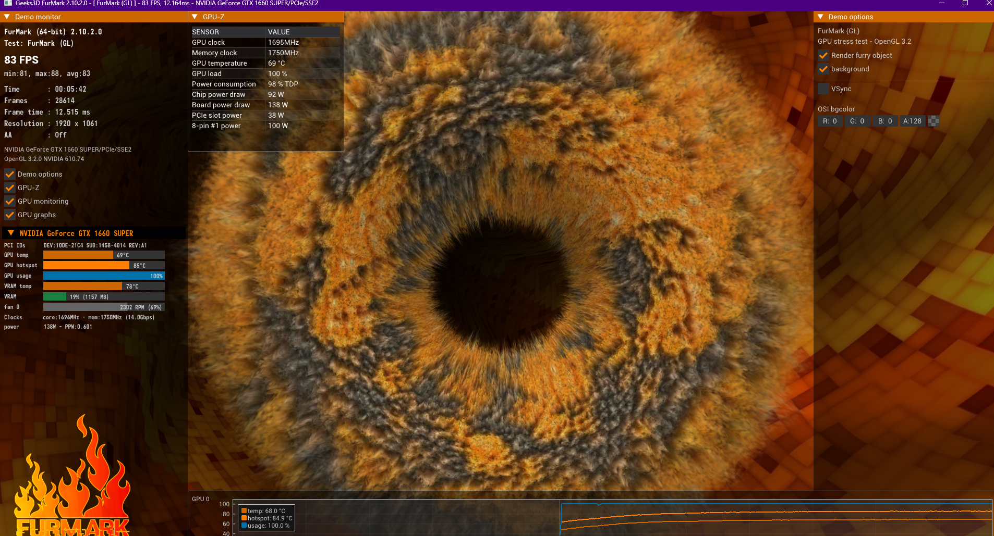
Task: Click the GPU 0 graph label
Action: point(201,499)
